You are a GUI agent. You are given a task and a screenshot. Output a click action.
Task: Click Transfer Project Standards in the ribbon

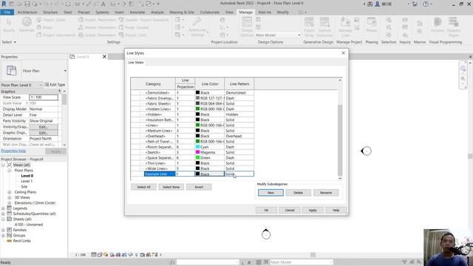[143, 20]
